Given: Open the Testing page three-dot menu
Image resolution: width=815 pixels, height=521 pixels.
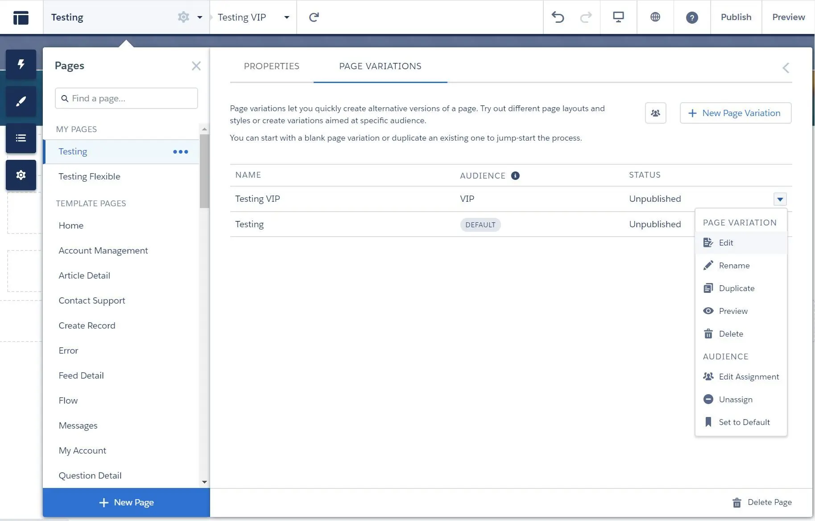Looking at the screenshot, I should (x=180, y=152).
